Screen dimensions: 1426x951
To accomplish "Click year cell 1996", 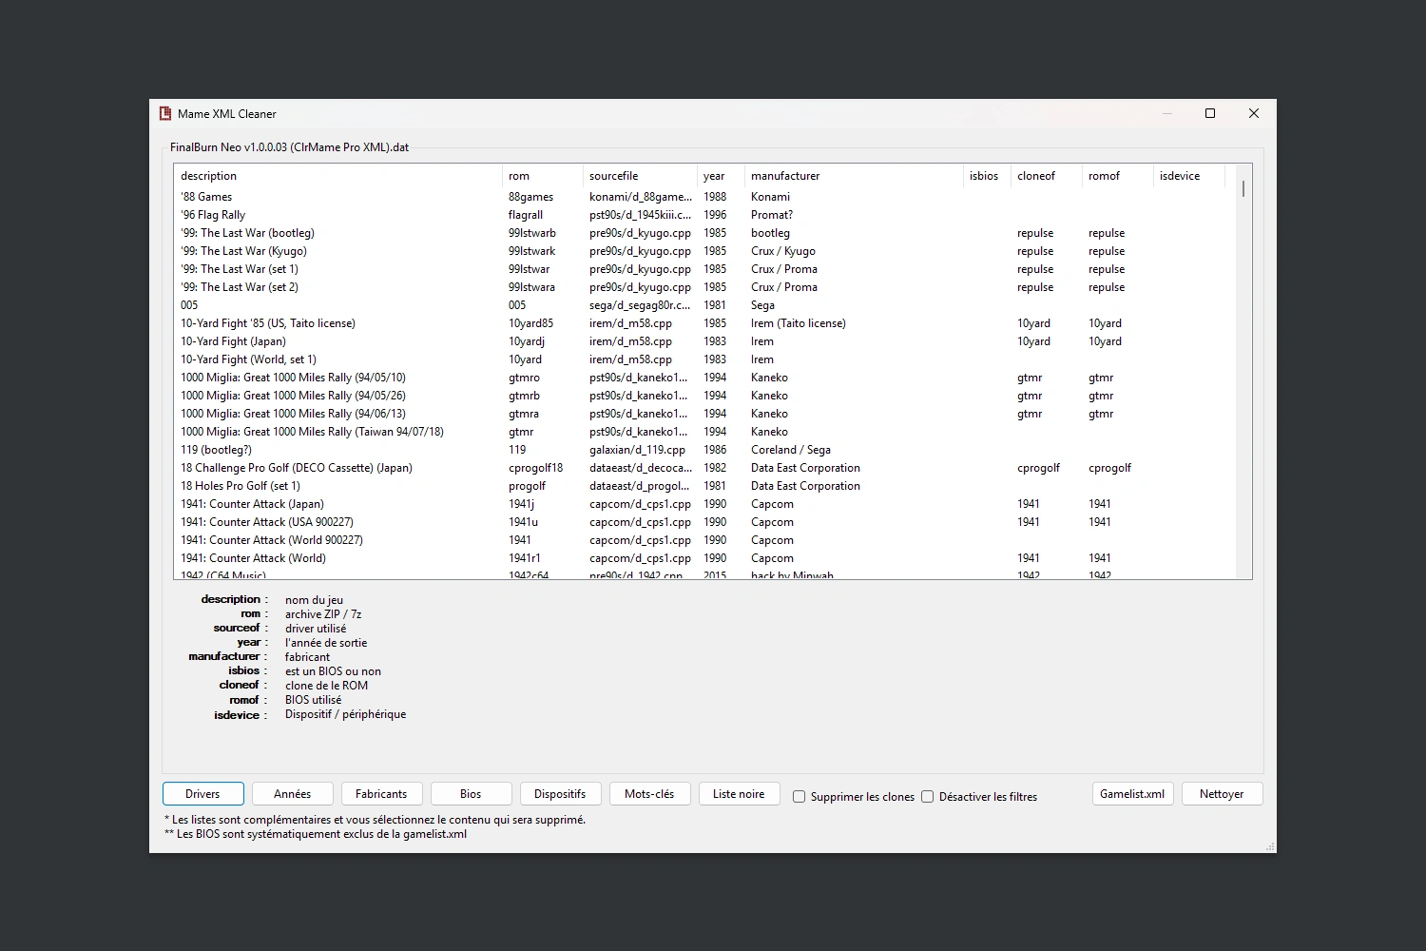I will point(715,215).
